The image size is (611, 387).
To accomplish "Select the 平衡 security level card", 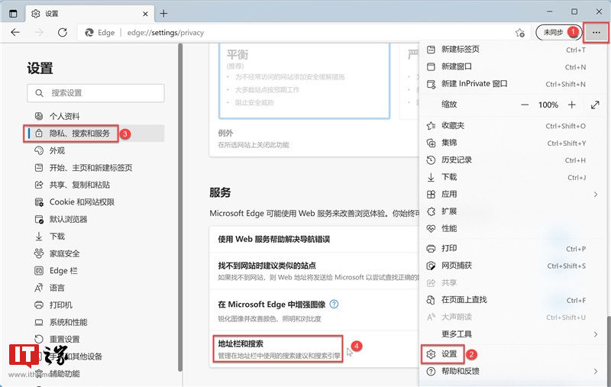I will (304, 81).
